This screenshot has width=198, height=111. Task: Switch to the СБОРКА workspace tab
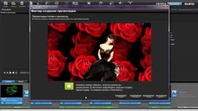click(161, 4)
